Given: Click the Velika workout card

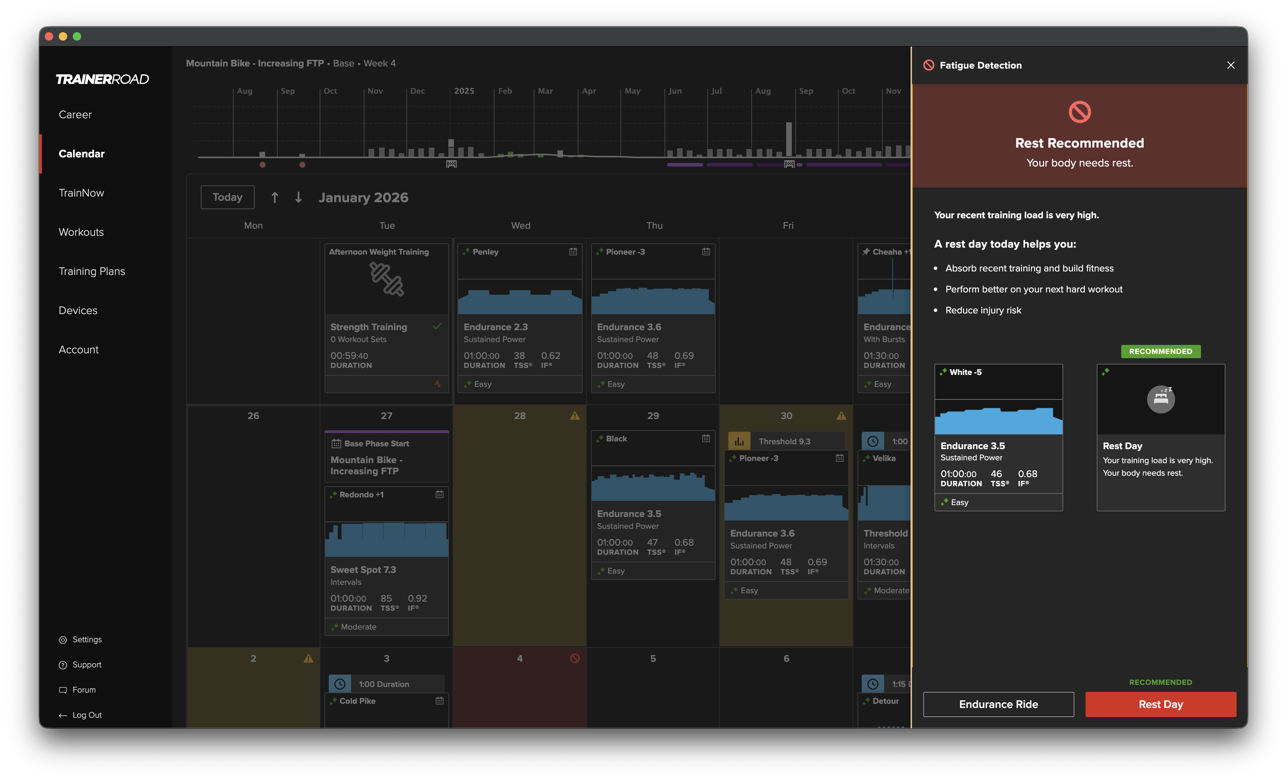Looking at the screenshot, I should [x=884, y=525].
